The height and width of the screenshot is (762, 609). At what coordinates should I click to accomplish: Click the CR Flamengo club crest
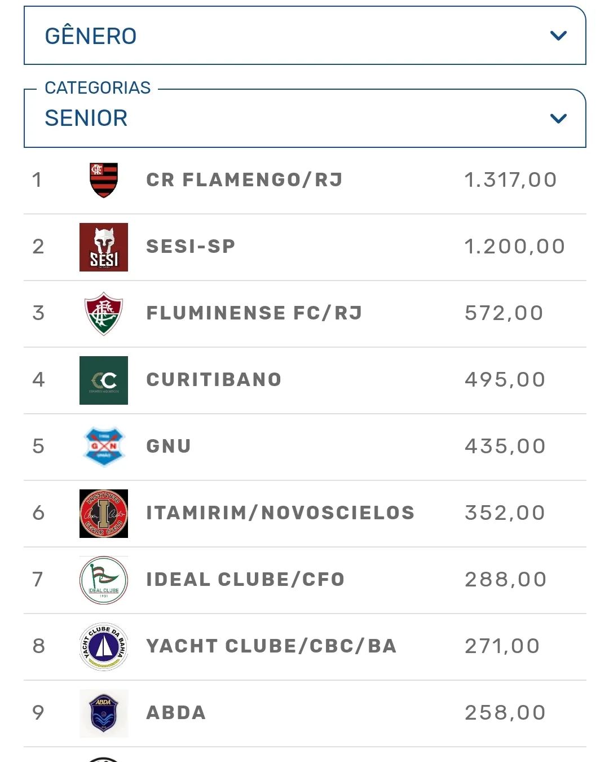tap(104, 180)
